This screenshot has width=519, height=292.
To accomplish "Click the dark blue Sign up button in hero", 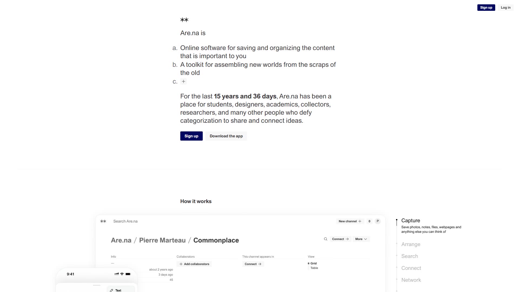I will coord(191,136).
